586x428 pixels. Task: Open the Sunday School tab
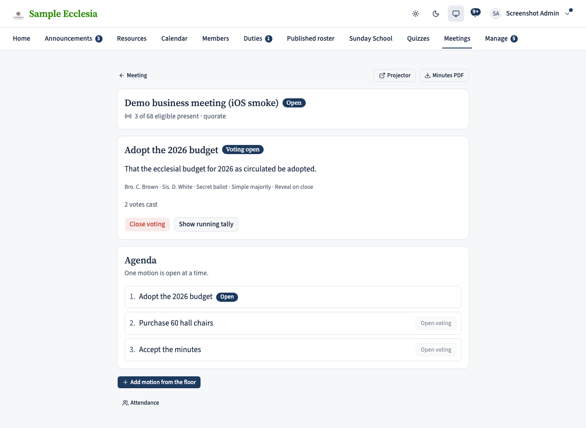point(371,38)
